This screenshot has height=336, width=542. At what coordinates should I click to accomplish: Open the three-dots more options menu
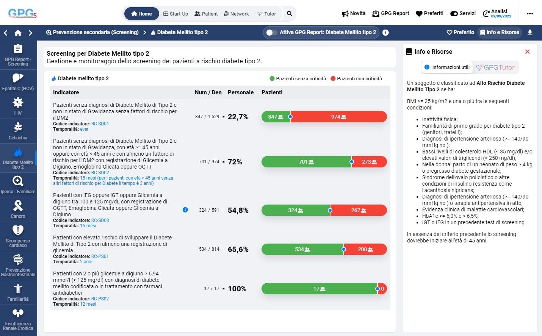click(x=530, y=14)
